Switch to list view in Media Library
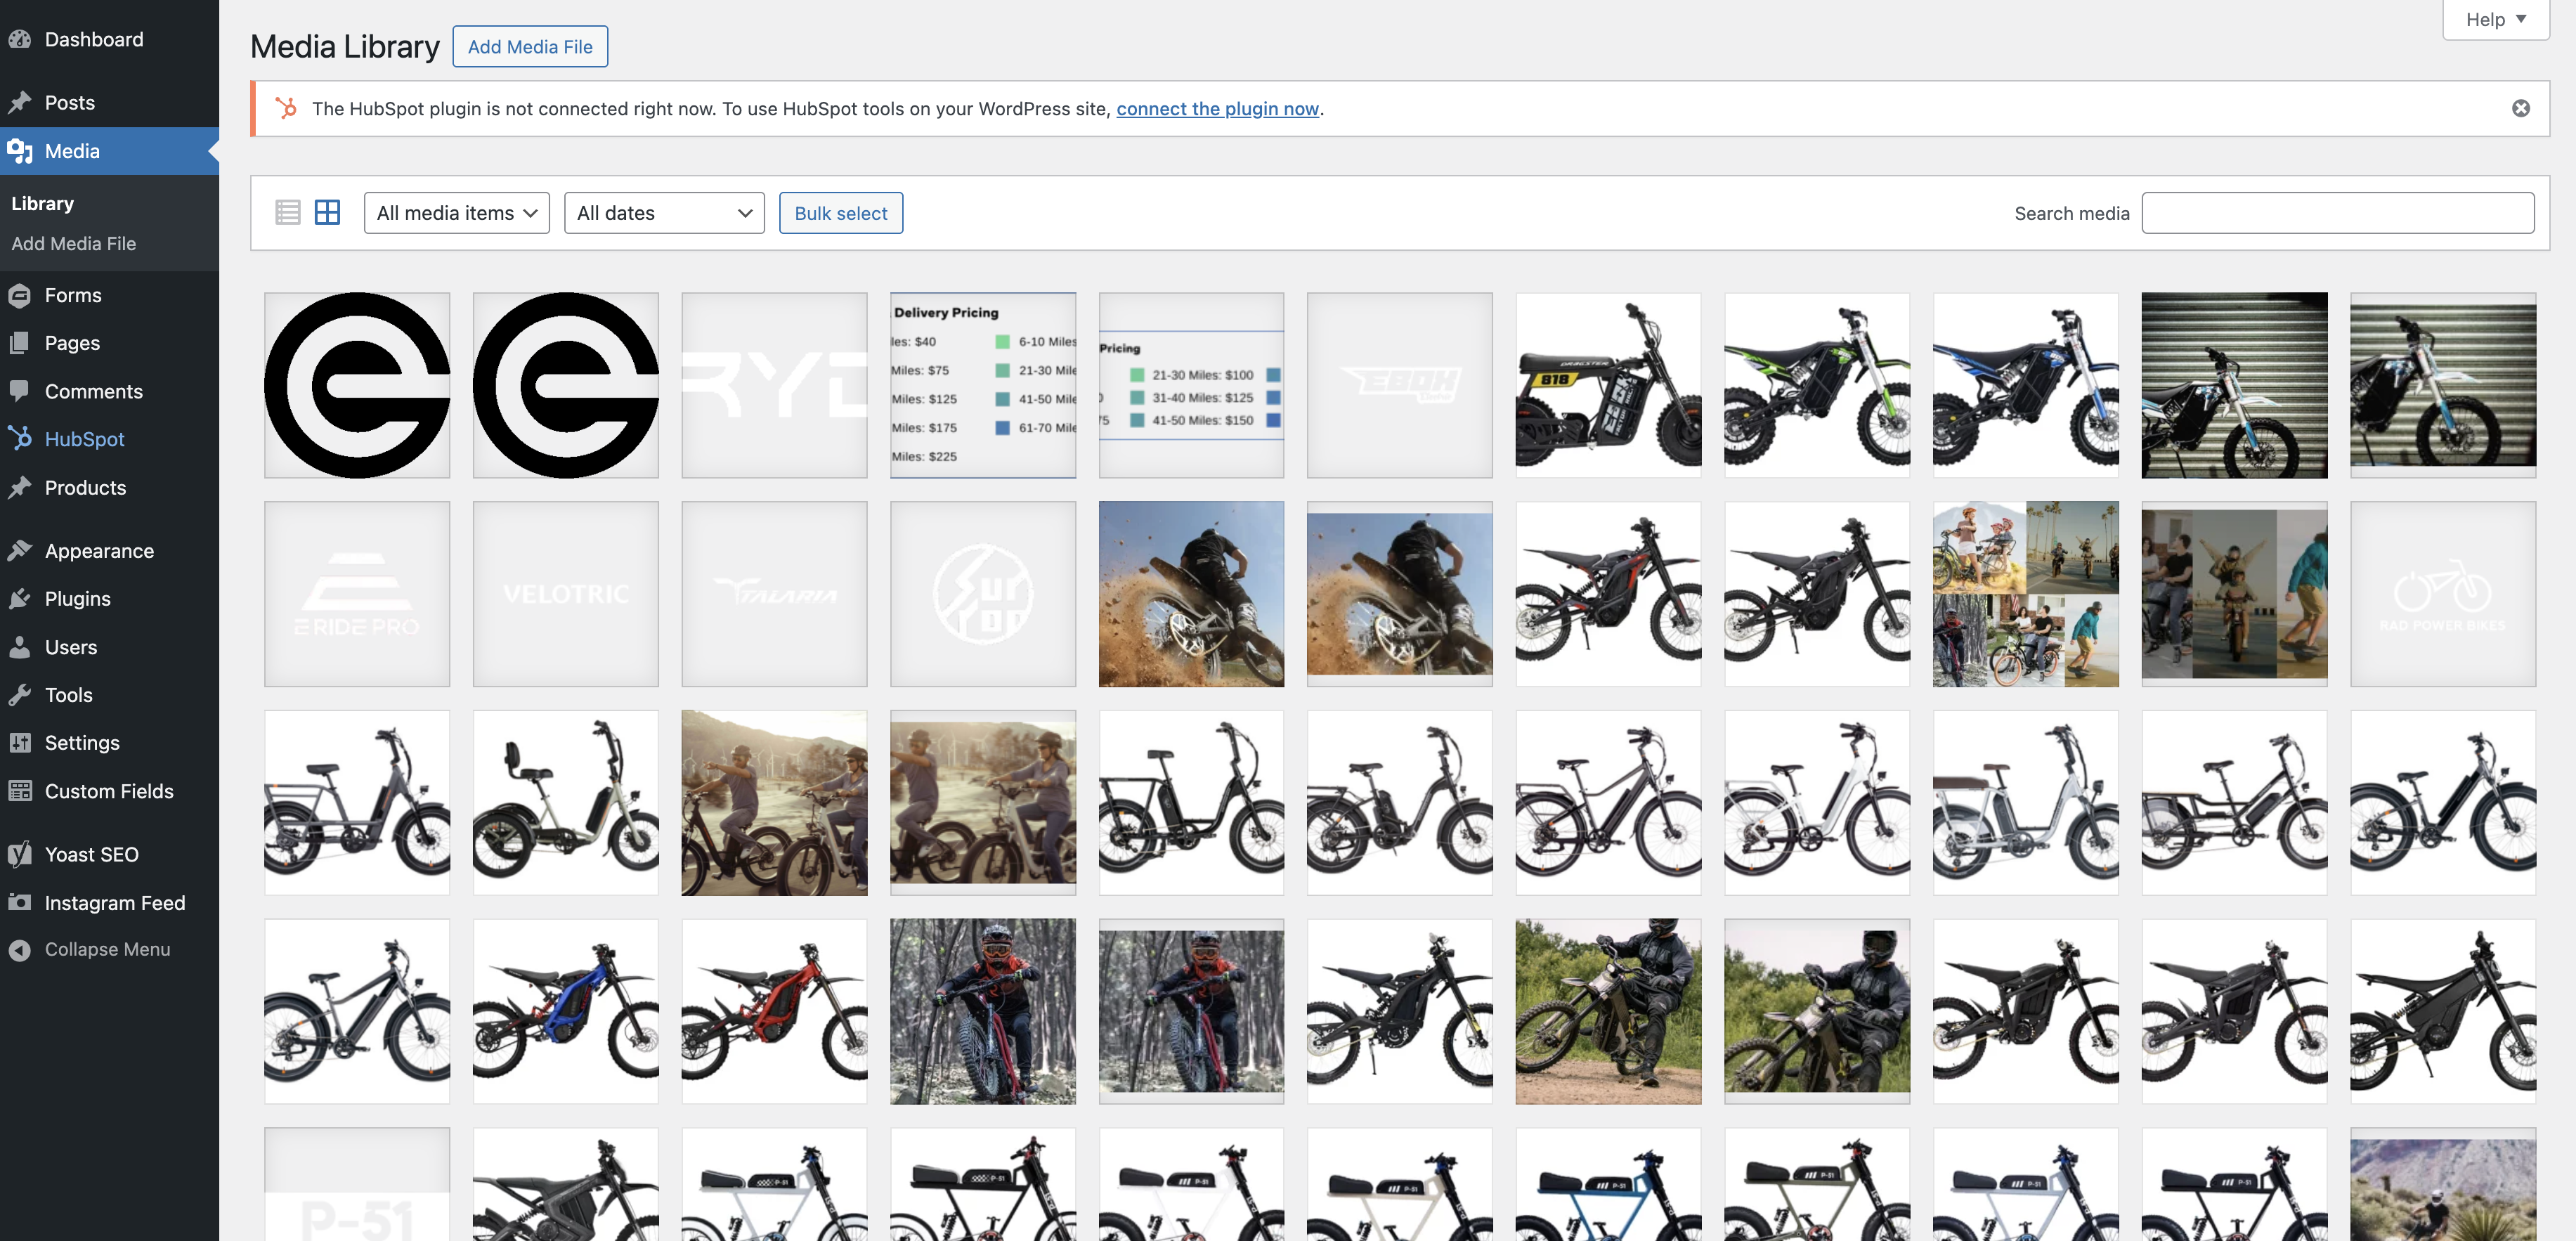This screenshot has width=2576, height=1241. click(x=287, y=212)
